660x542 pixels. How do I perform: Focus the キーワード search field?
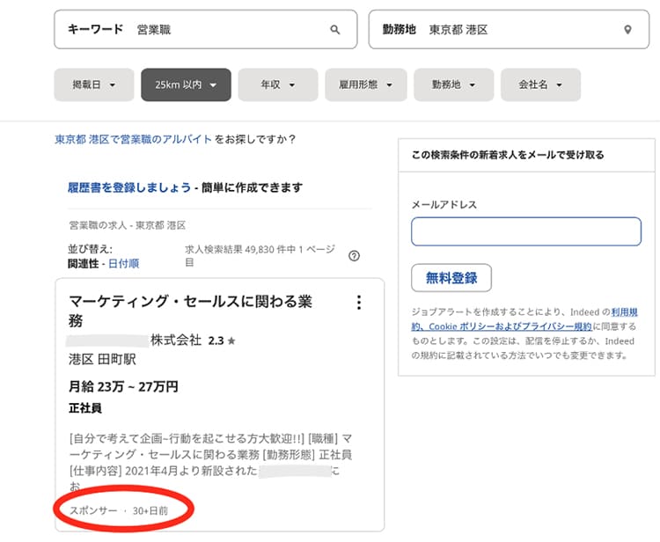point(205,29)
